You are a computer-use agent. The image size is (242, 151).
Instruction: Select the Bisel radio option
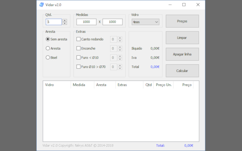point(48,57)
